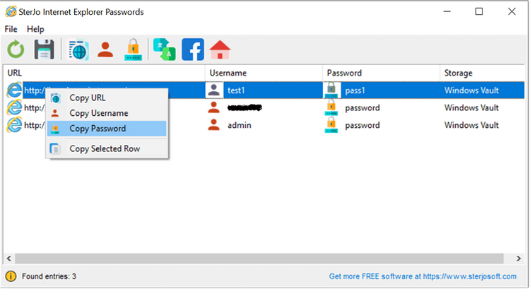Click the Copy URL globe toolbar icon
530x289 pixels.
(78, 50)
